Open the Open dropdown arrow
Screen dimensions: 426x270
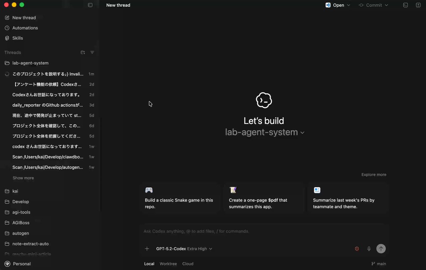[348, 5]
